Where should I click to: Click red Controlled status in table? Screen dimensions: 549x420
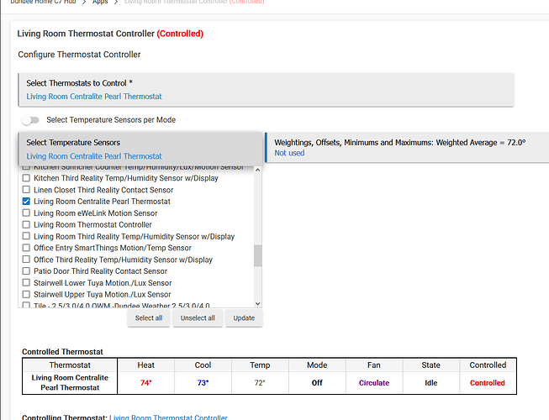coord(488,383)
